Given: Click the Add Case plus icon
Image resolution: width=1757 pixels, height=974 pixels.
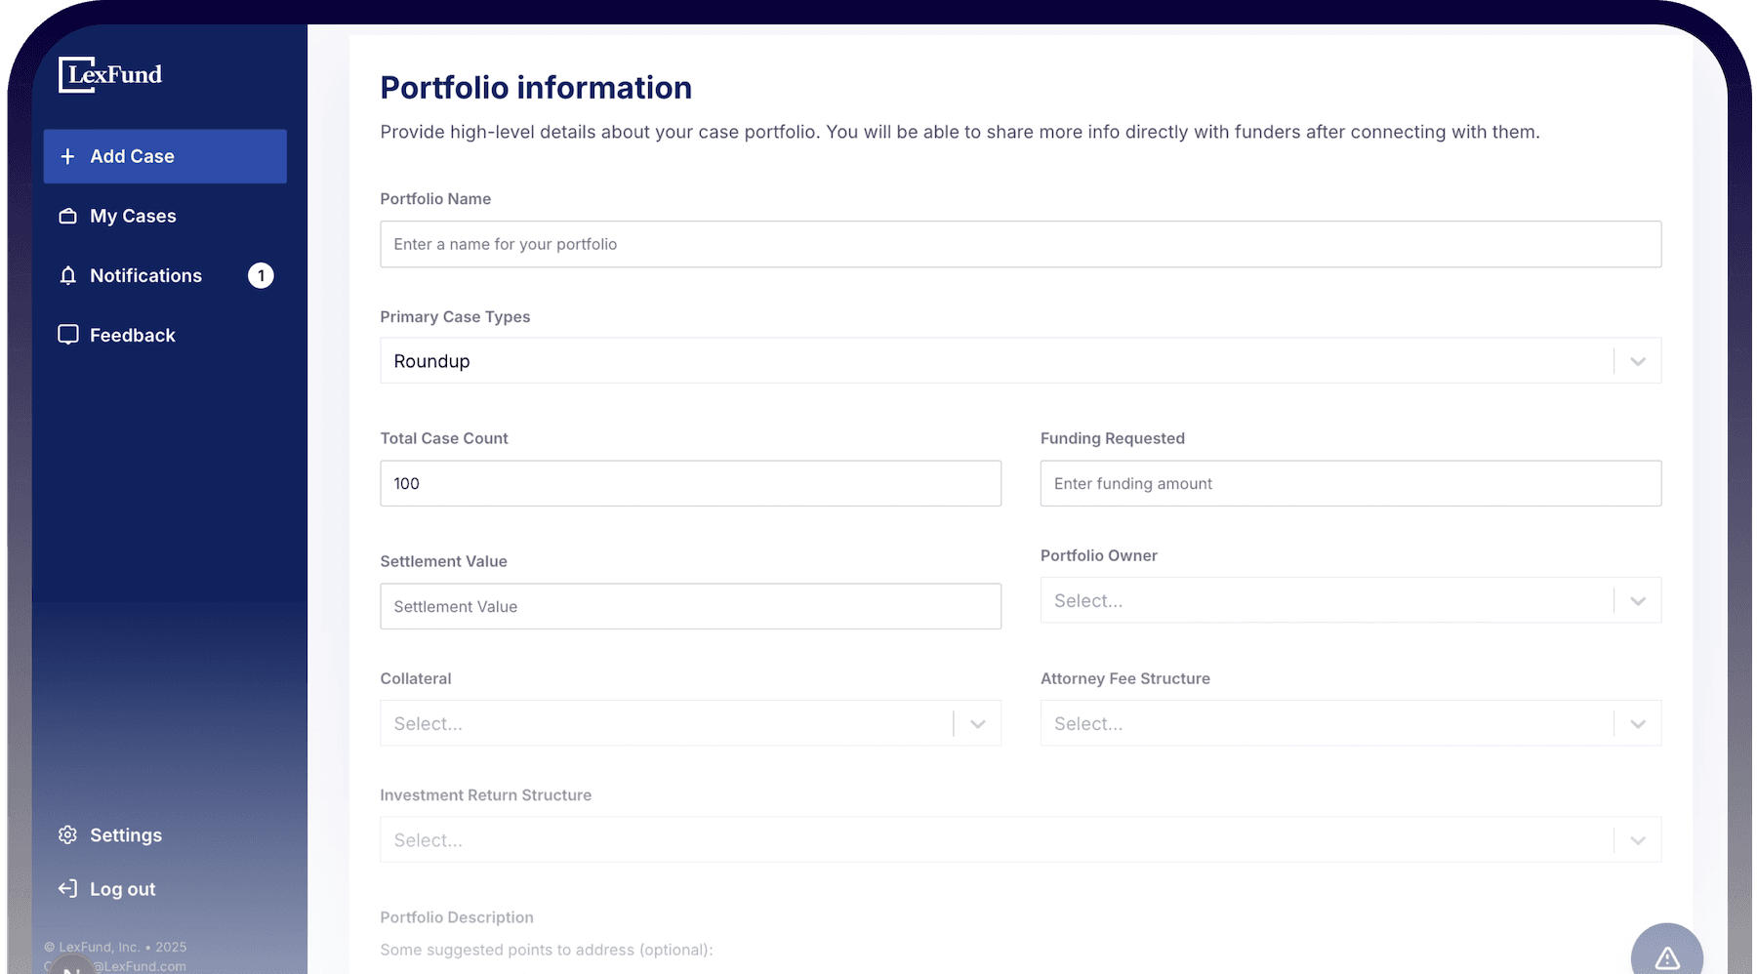Looking at the screenshot, I should click(67, 156).
